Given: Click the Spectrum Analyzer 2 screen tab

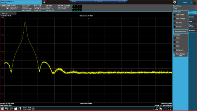Looking at the screenshot, I should point(20,2).
